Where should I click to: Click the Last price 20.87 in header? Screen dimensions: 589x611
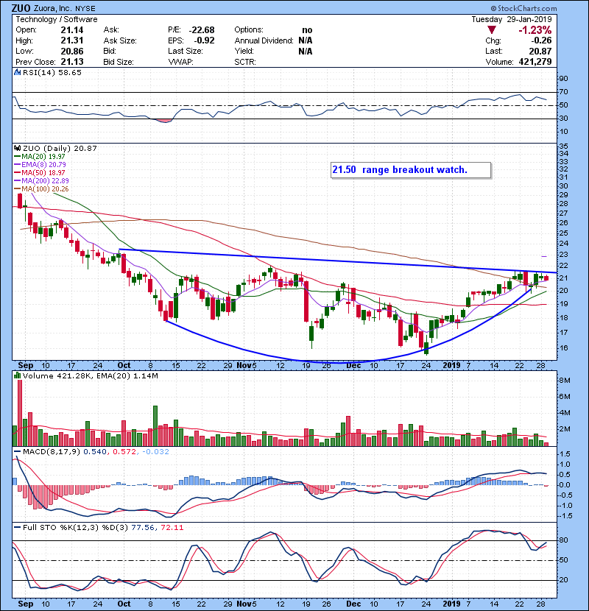point(540,51)
